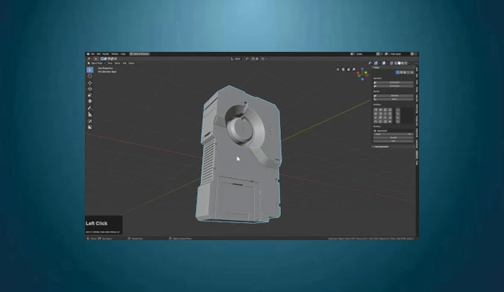Click the Back to Previous button
This screenshot has width=504, height=292.
139,54
